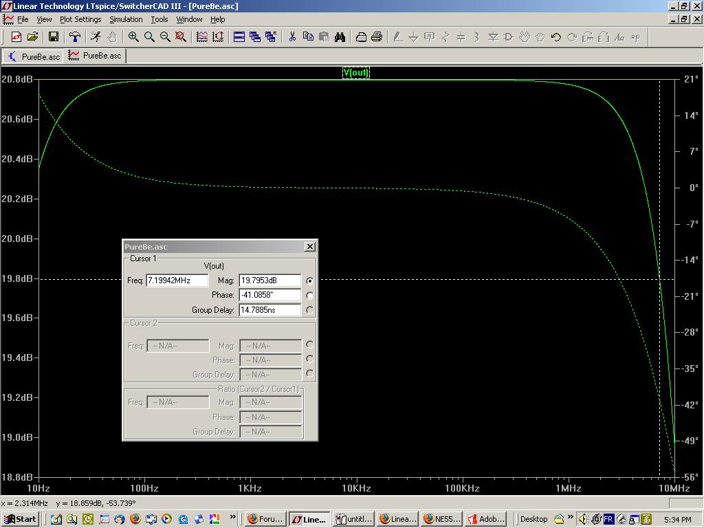
Task: Click the Save disk icon
Action: click(54, 37)
